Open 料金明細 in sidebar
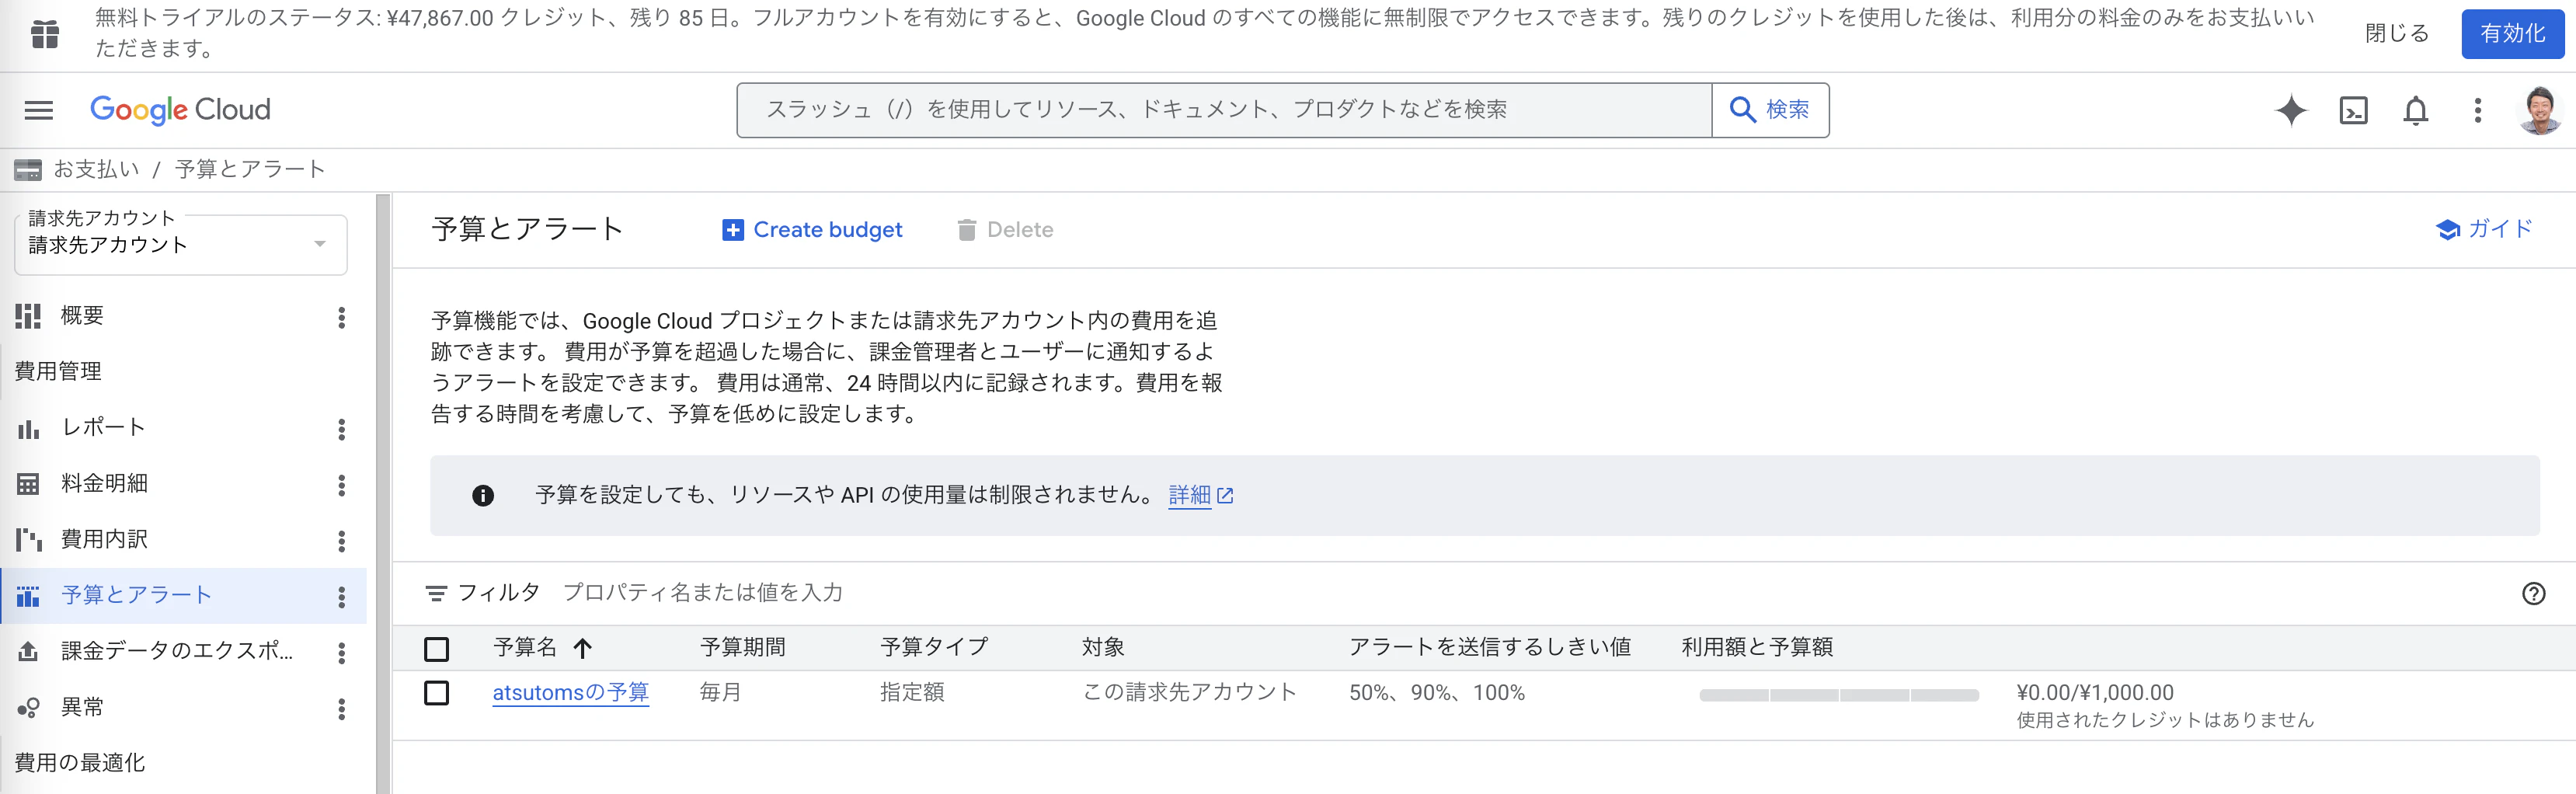The width and height of the screenshot is (2576, 794). tap(104, 484)
